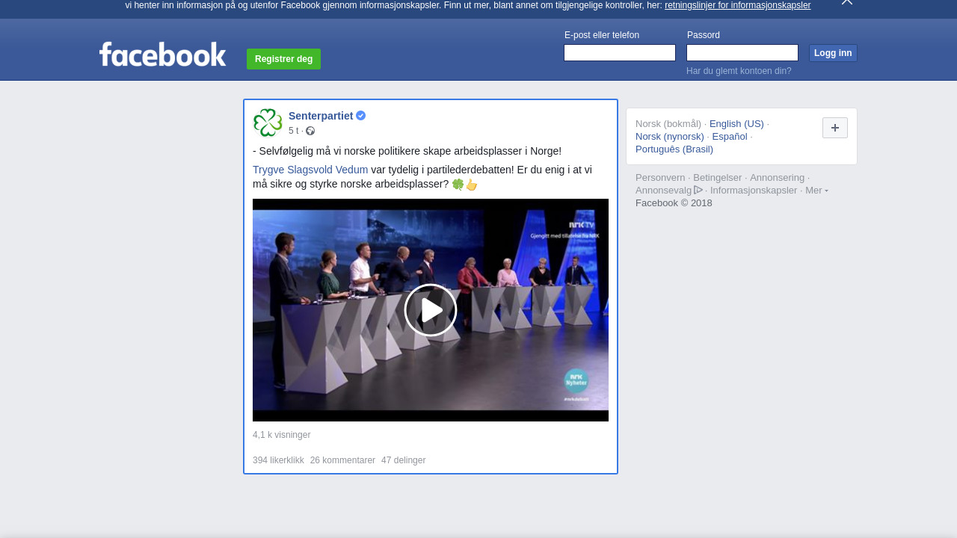
Task: Open Trygve Slagsvold Vedum profile link
Action: 310,170
